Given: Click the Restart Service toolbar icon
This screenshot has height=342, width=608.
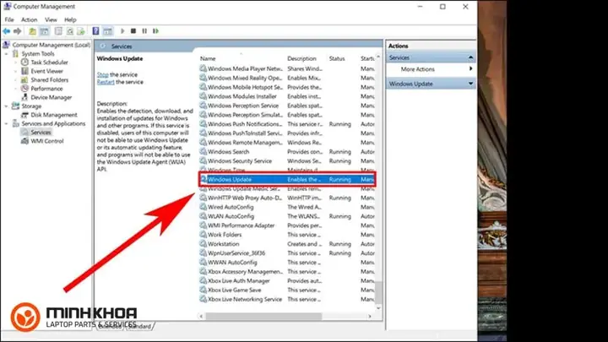Looking at the screenshot, I should point(155,31).
